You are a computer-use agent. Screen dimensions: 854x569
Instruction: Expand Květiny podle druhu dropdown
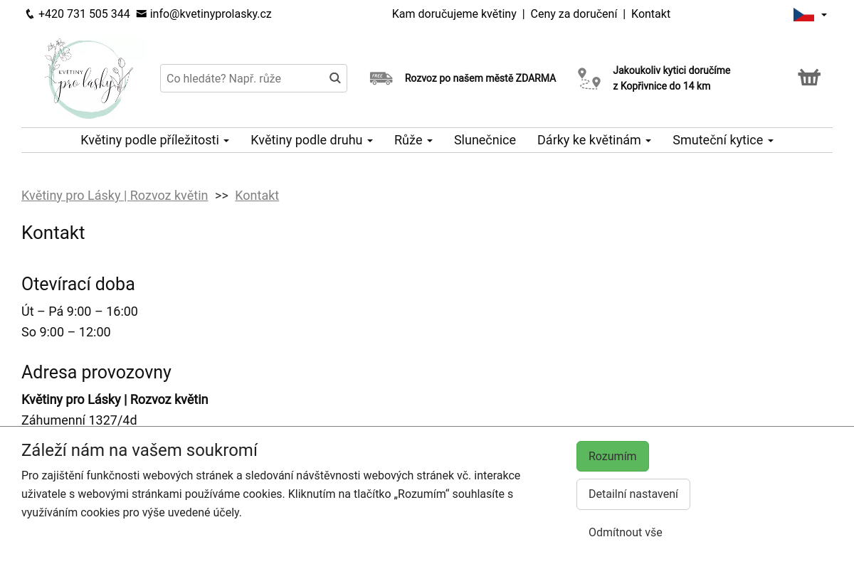[x=312, y=140]
